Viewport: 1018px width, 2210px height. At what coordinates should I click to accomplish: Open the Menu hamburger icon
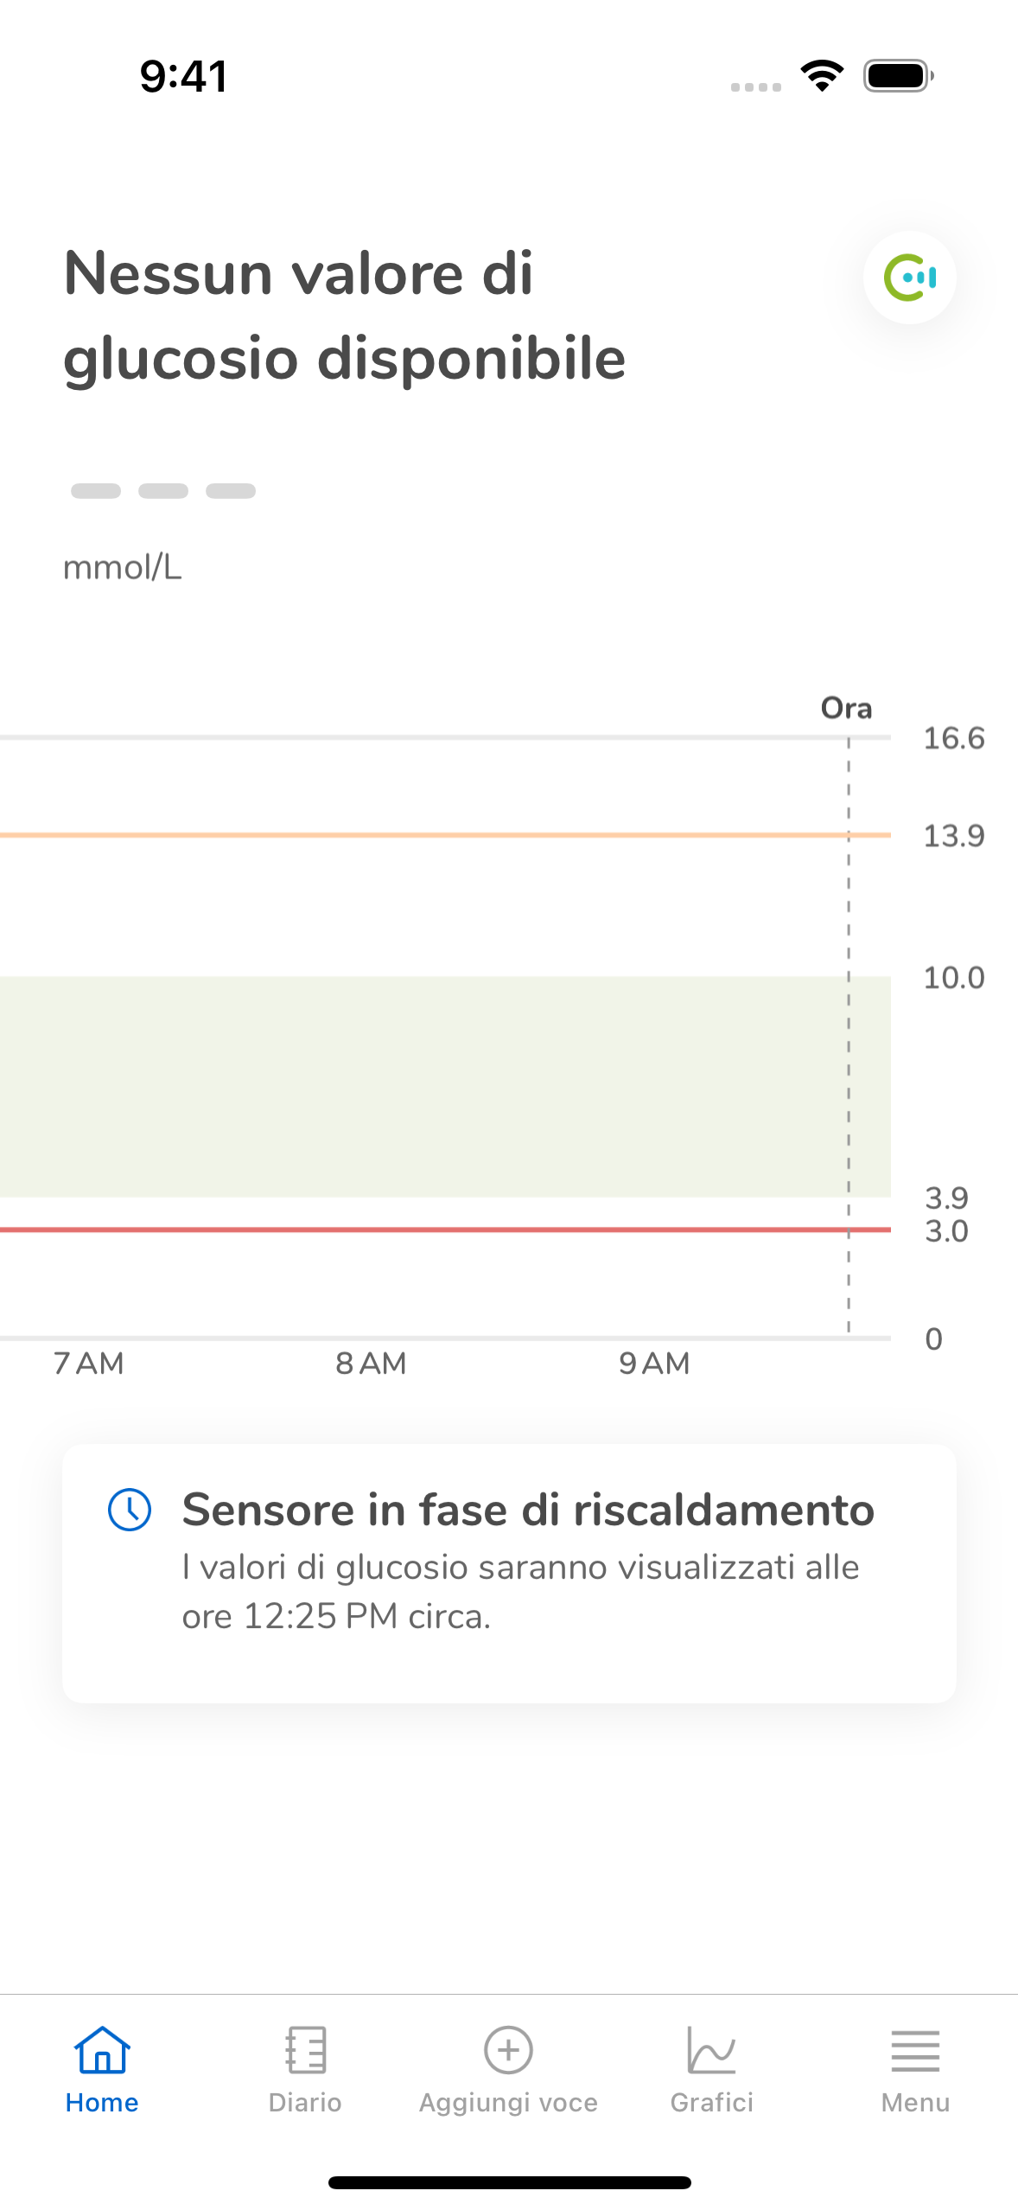coord(915,2051)
